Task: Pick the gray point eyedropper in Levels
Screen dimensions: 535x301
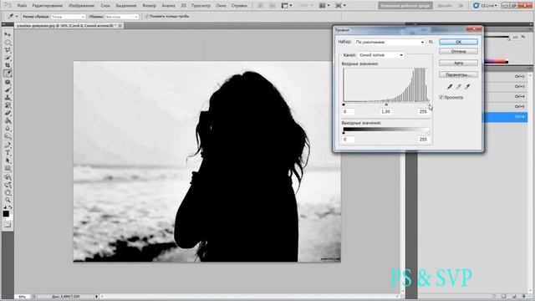Action: click(459, 87)
